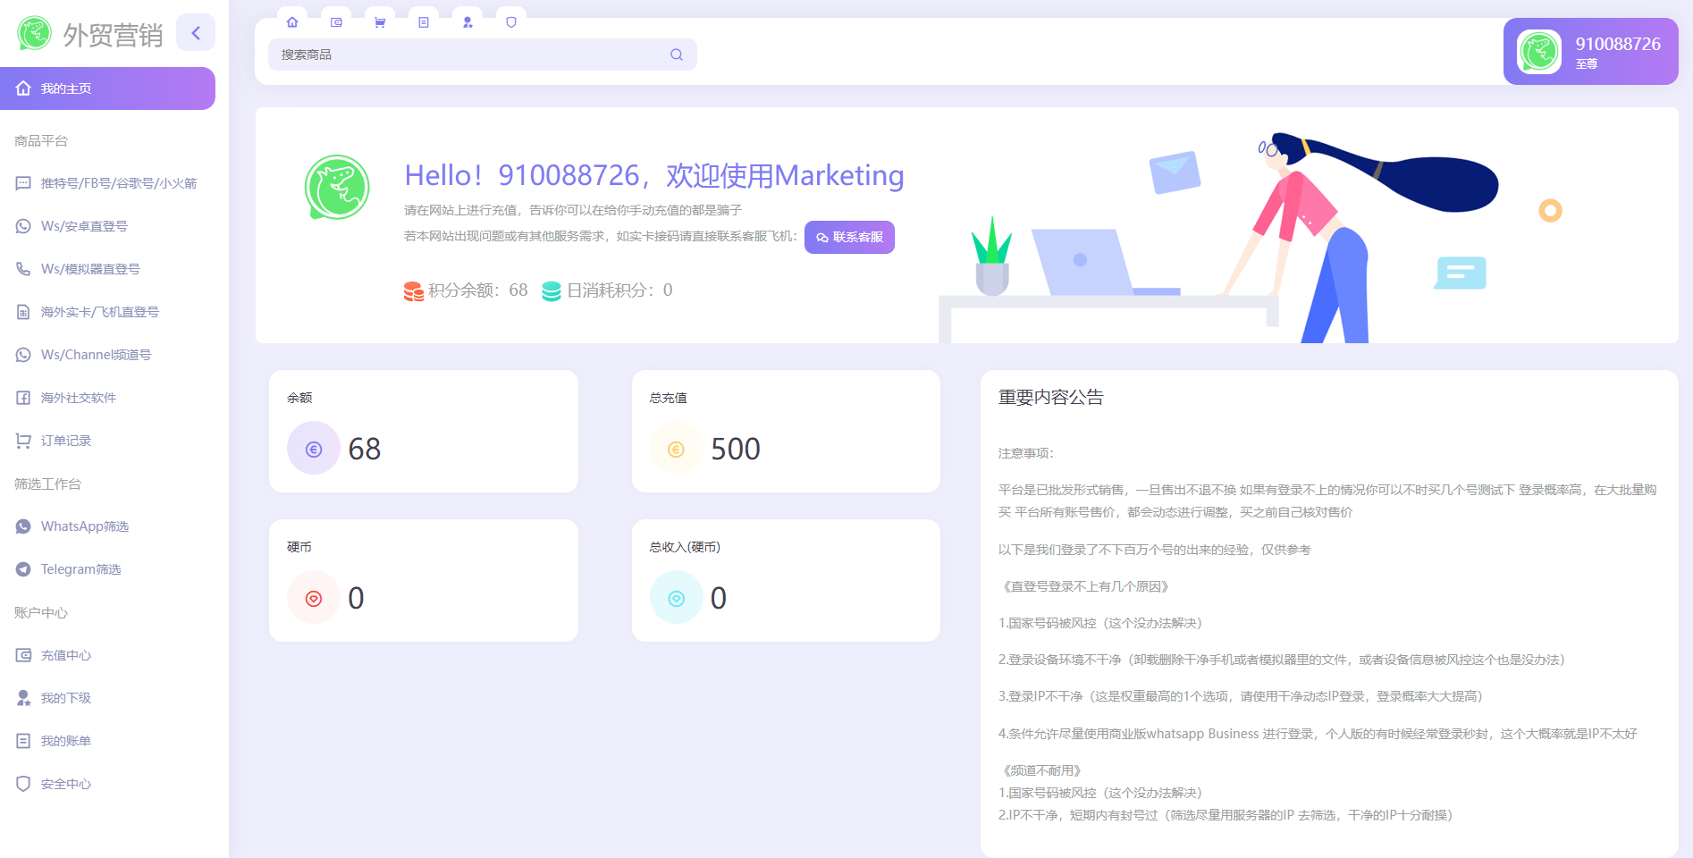Image resolution: width=1693 pixels, height=858 pixels.
Task: Click the wallet icon in top shortcut bar
Action: pos(336,22)
